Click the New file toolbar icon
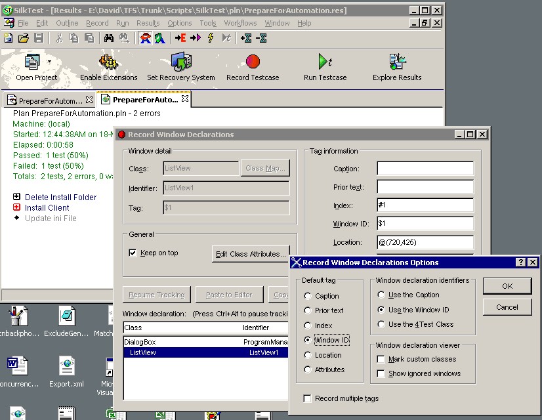 (x=9, y=37)
